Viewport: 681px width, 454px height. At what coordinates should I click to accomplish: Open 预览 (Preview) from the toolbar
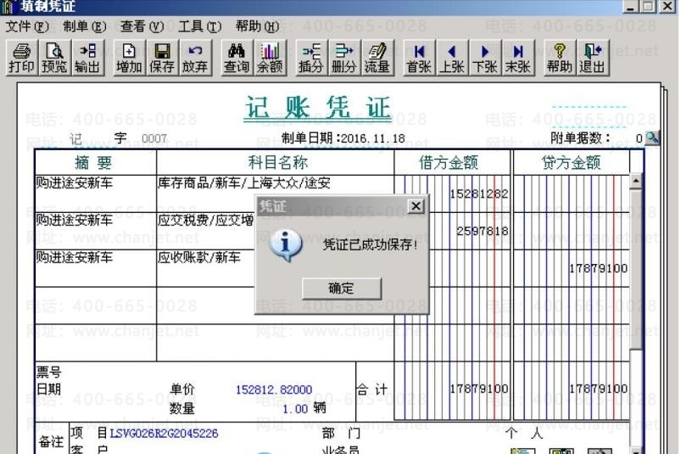point(54,58)
